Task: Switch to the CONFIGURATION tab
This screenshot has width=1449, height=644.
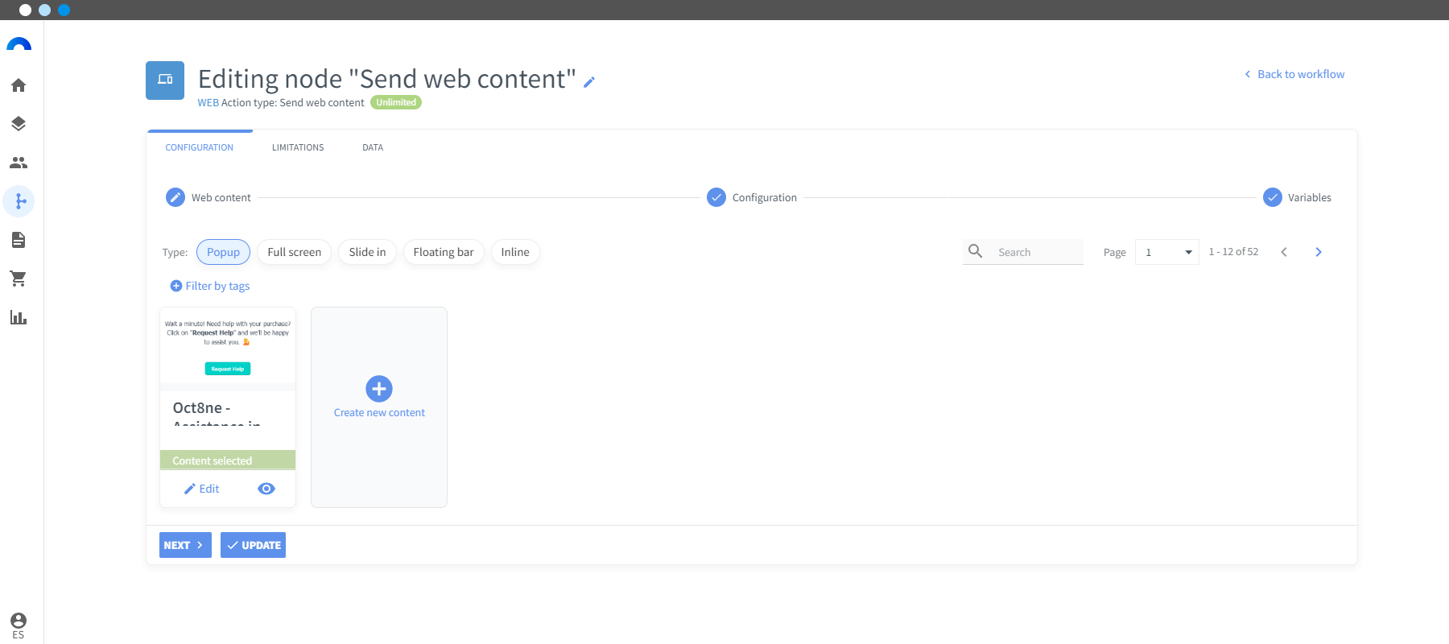Action: point(200,147)
